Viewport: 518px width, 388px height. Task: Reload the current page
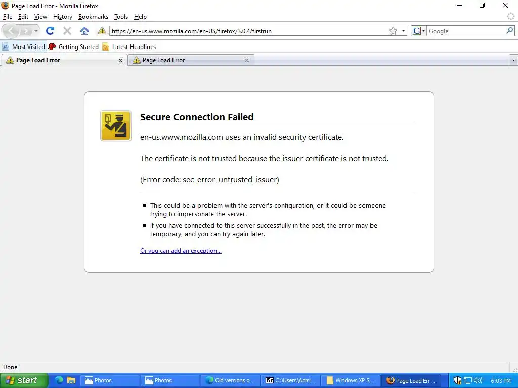click(50, 31)
